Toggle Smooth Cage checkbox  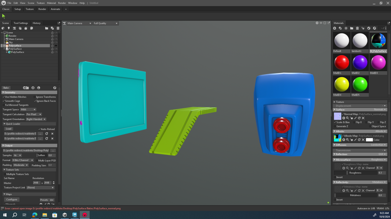pos(4,101)
